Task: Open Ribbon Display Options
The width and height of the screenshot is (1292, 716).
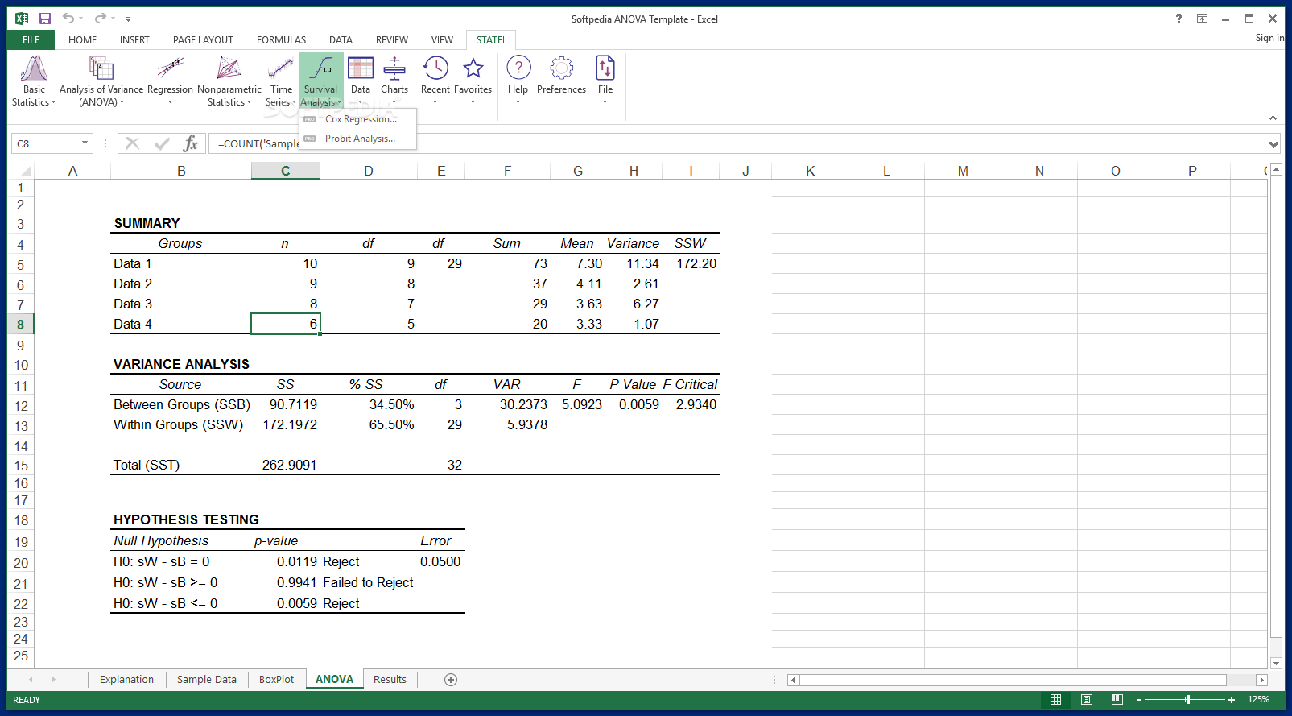Action: (x=1202, y=19)
